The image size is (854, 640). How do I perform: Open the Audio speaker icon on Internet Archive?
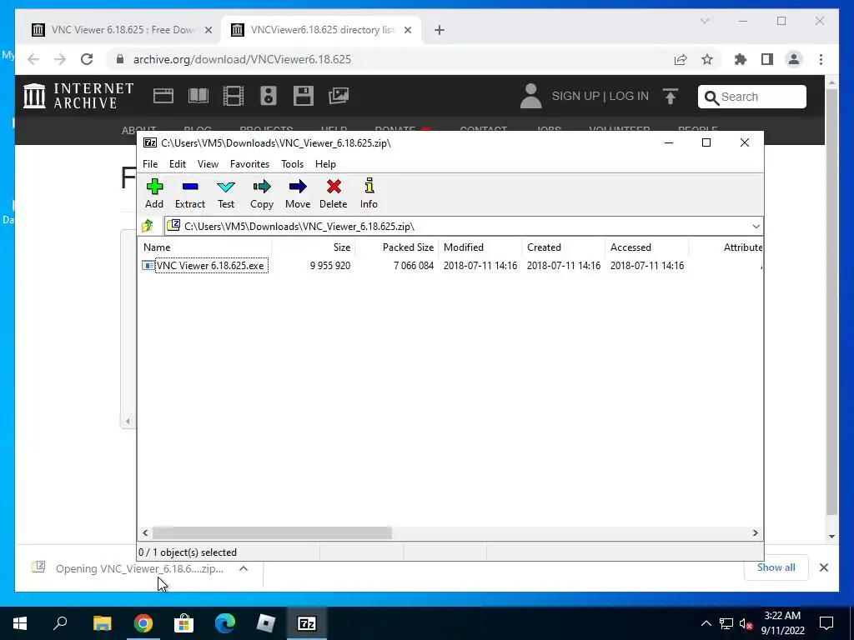(x=268, y=96)
